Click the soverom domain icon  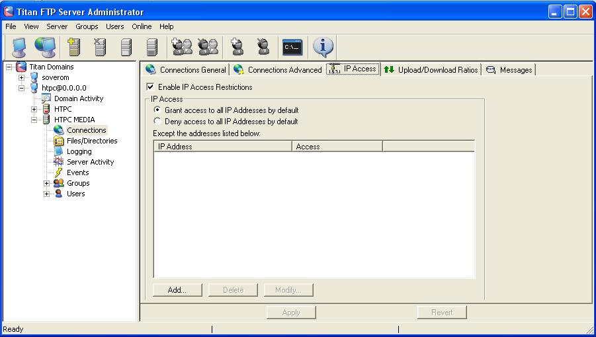pos(34,77)
